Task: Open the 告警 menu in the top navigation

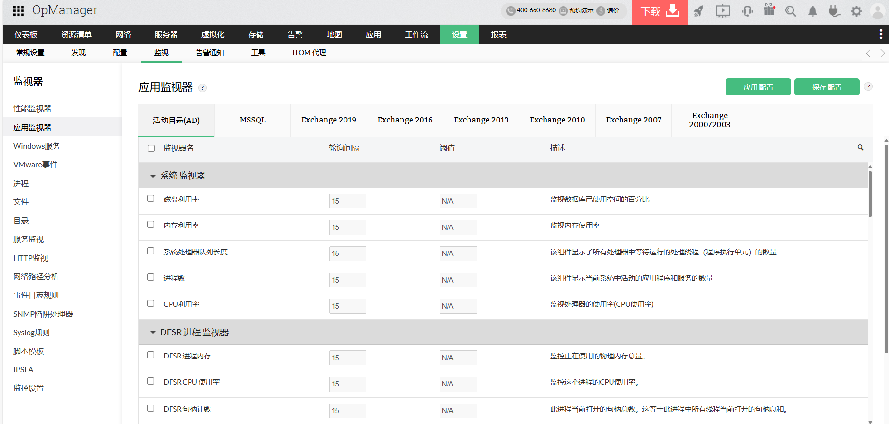Action: pyautogui.click(x=295, y=35)
